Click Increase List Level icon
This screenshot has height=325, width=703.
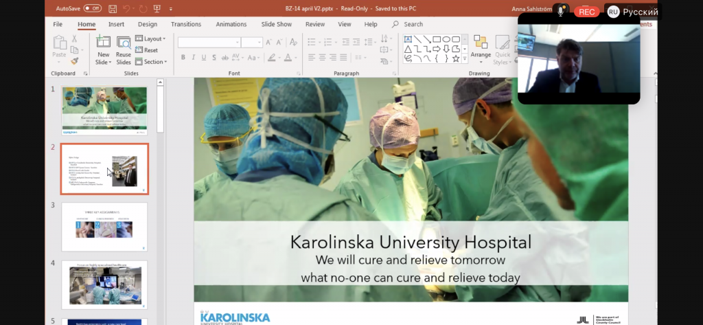pyautogui.click(x=356, y=42)
